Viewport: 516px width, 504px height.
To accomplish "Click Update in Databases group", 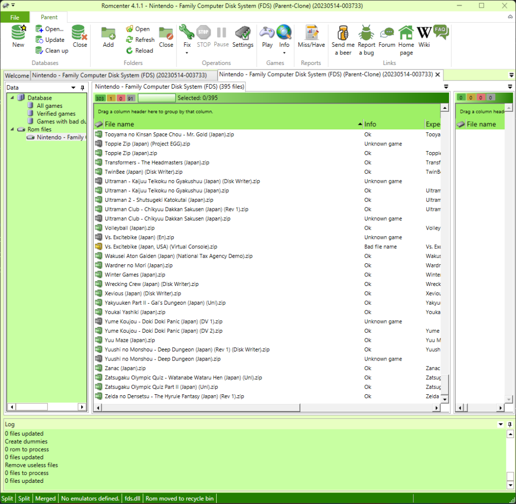I will (x=50, y=40).
